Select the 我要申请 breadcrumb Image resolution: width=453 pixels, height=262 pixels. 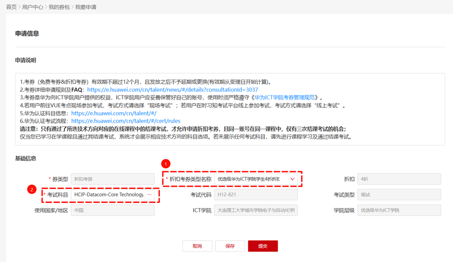[x=86, y=7]
